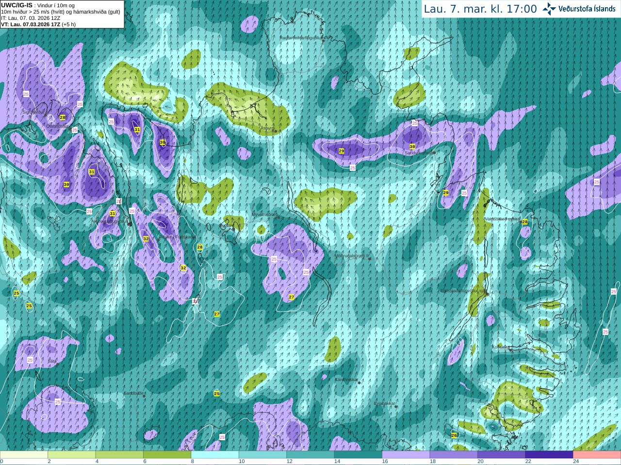Viewport: 621px width, 465px height.
Task: Click the IT: Lau. 07. 03. 2026 12Z line
Action: tap(31, 17)
